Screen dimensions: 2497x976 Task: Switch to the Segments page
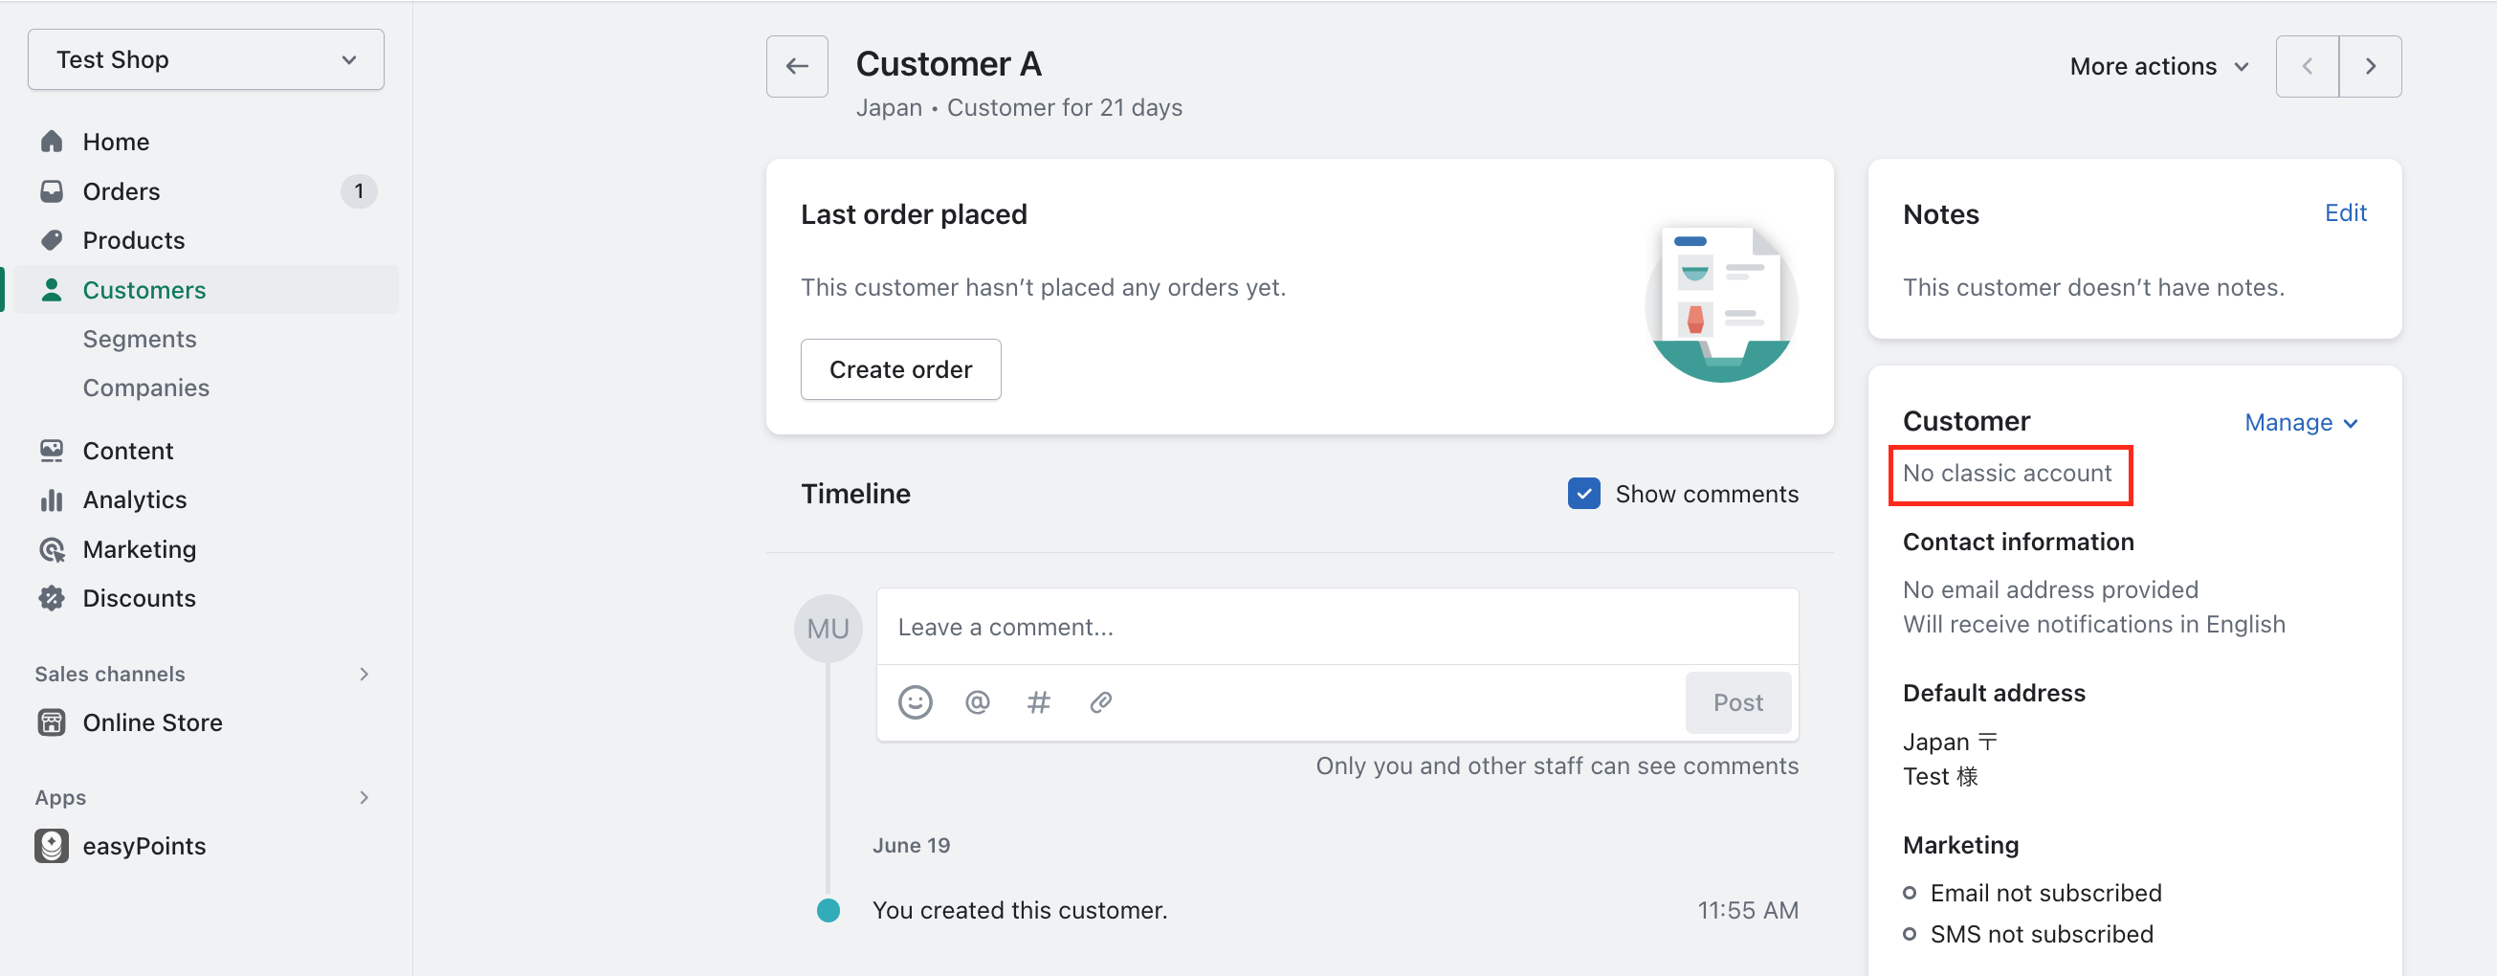140,339
